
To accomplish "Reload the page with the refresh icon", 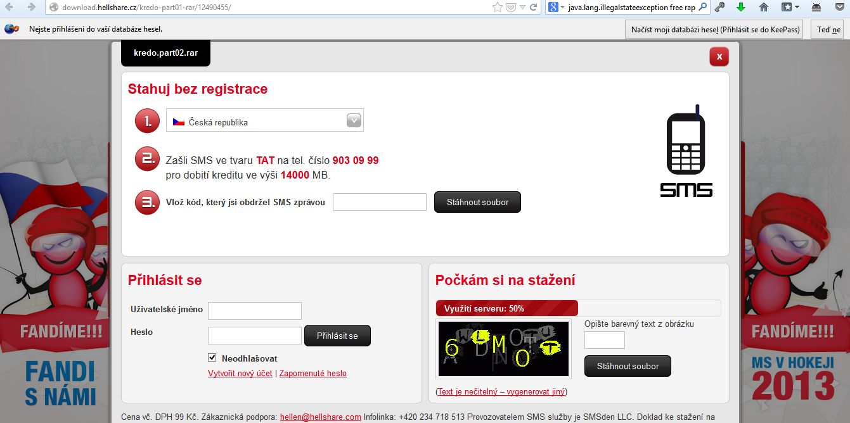I will [x=534, y=7].
